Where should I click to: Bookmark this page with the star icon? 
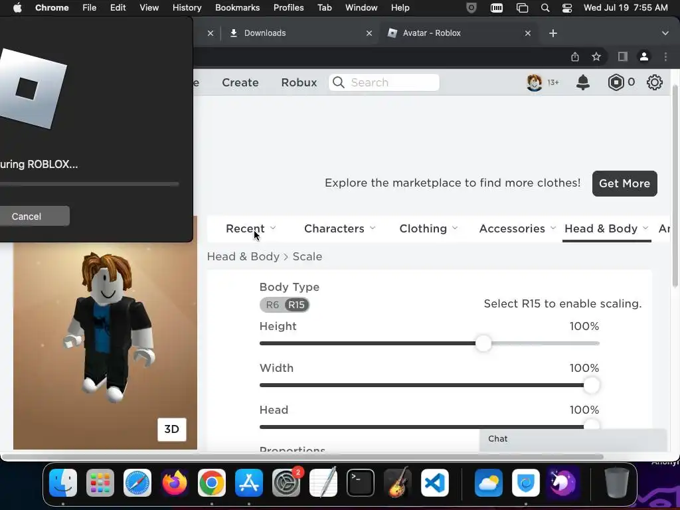[x=596, y=56]
